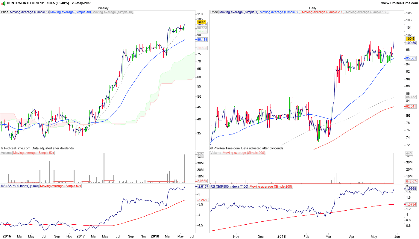Select the Weekly chart title
This screenshot has width=419, height=239.
103,8
